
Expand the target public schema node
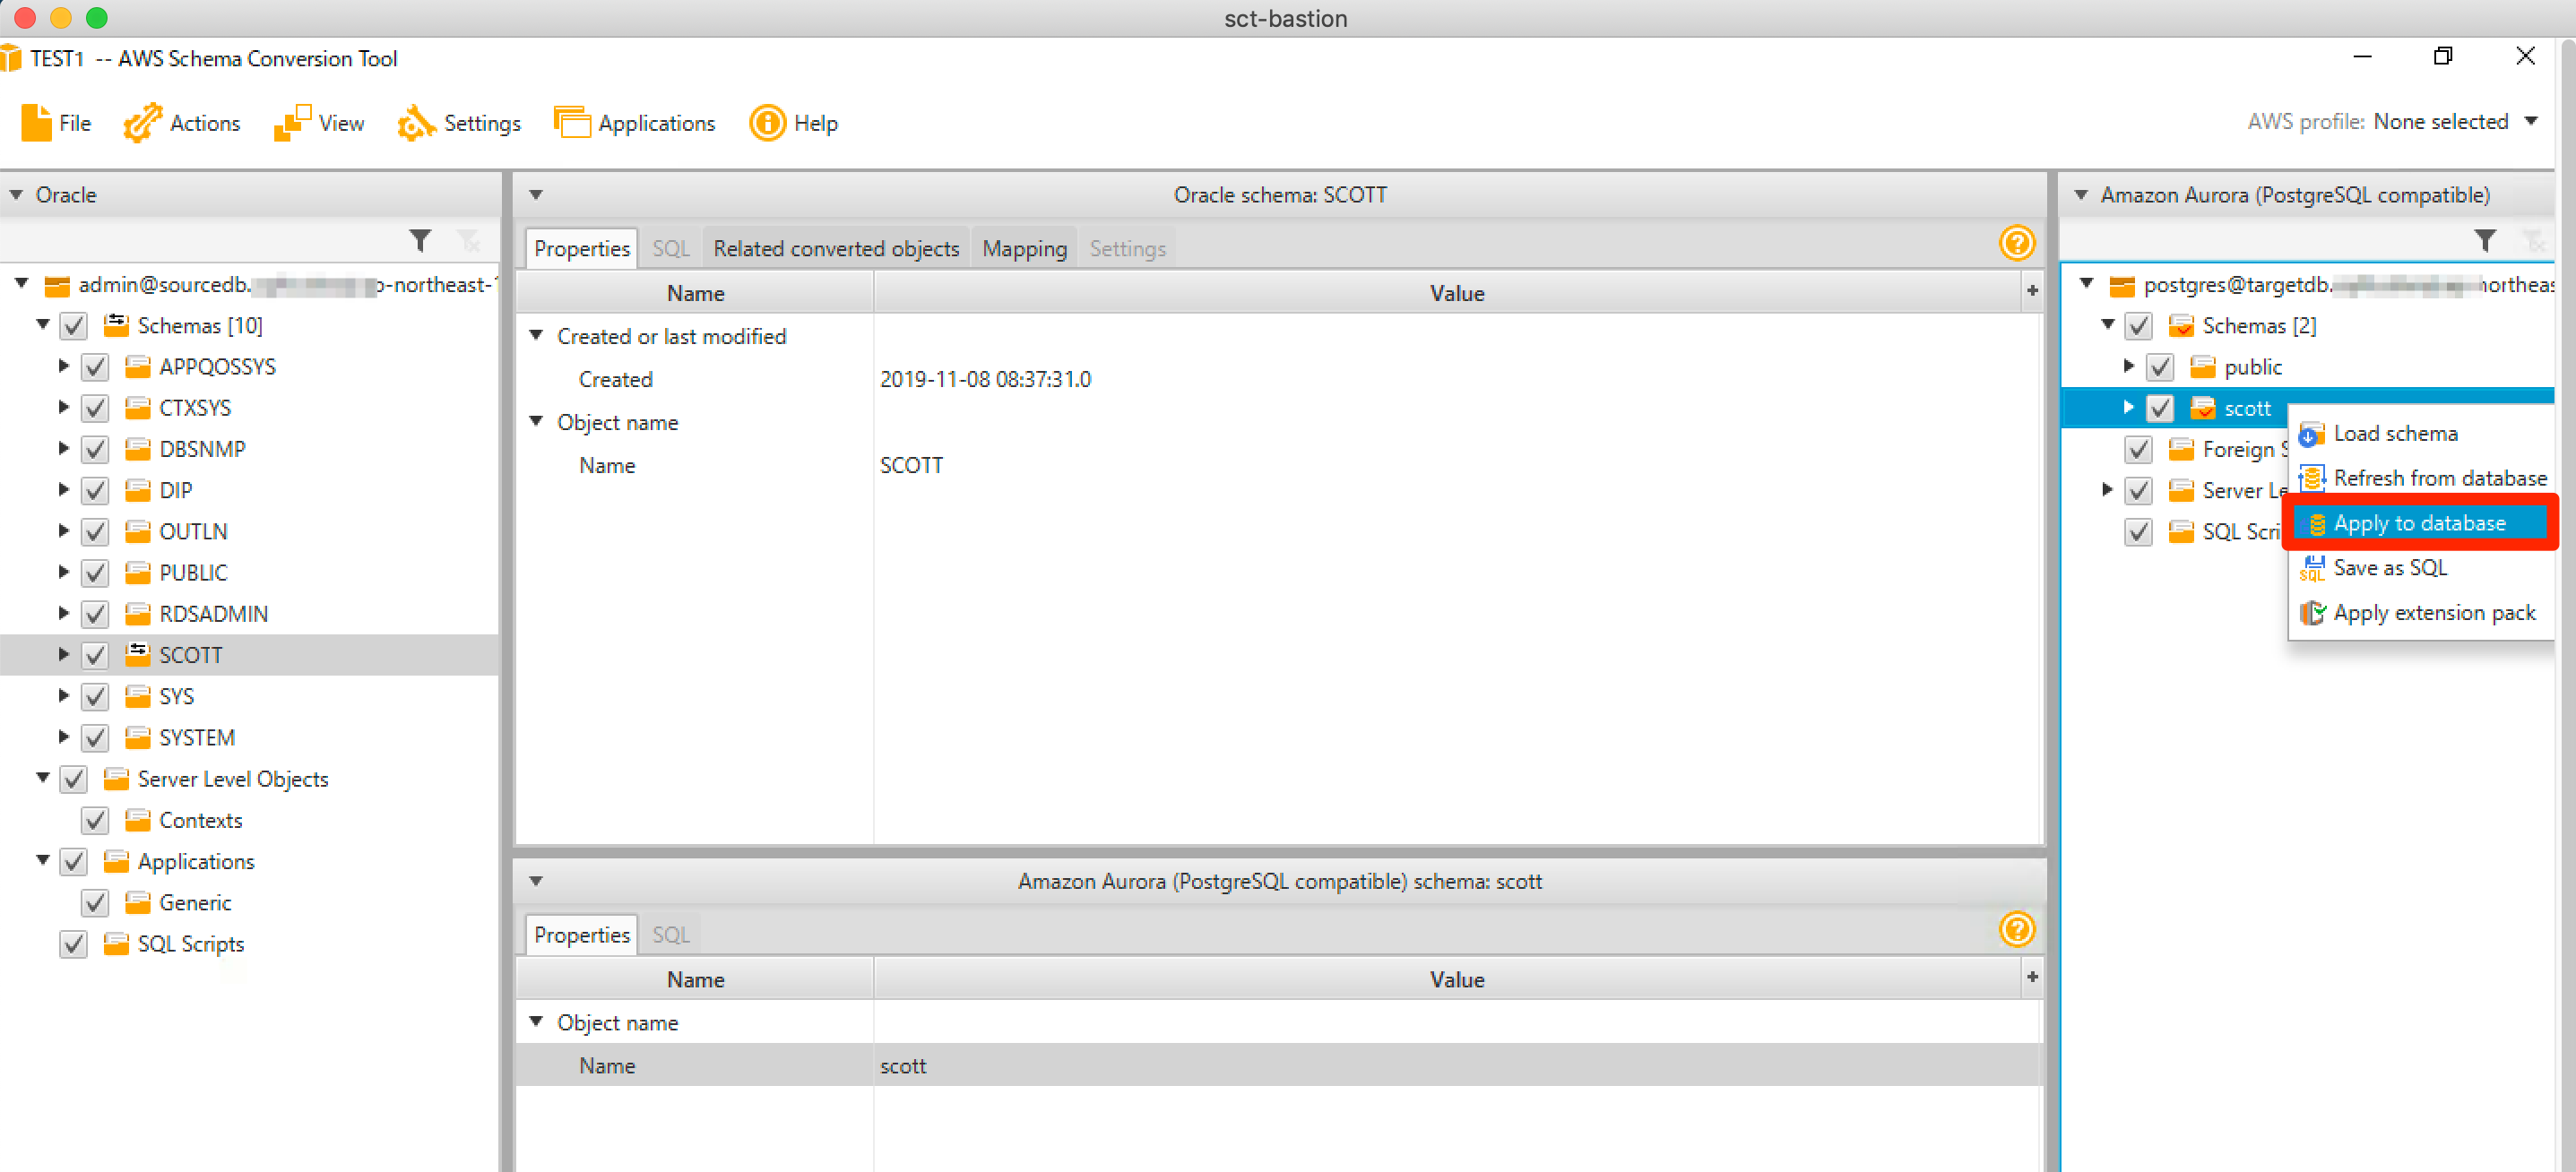tap(2128, 366)
